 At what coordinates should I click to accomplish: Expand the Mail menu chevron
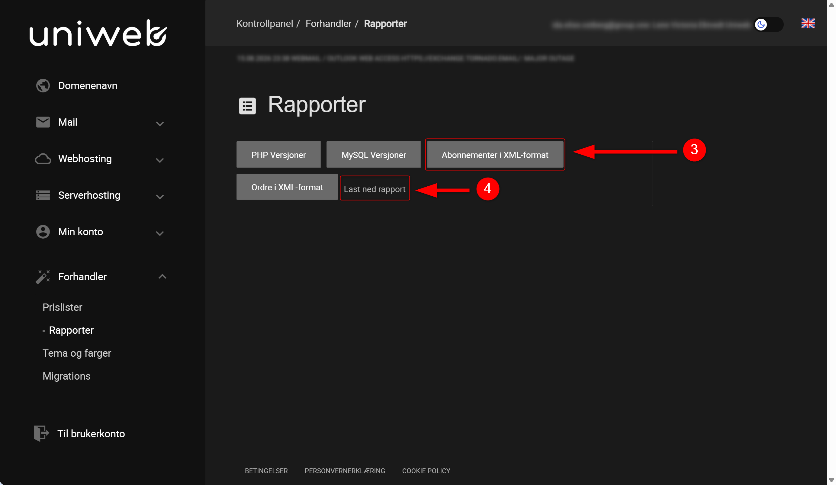click(160, 124)
